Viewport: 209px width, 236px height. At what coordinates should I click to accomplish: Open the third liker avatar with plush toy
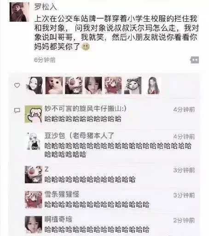tap(74, 86)
